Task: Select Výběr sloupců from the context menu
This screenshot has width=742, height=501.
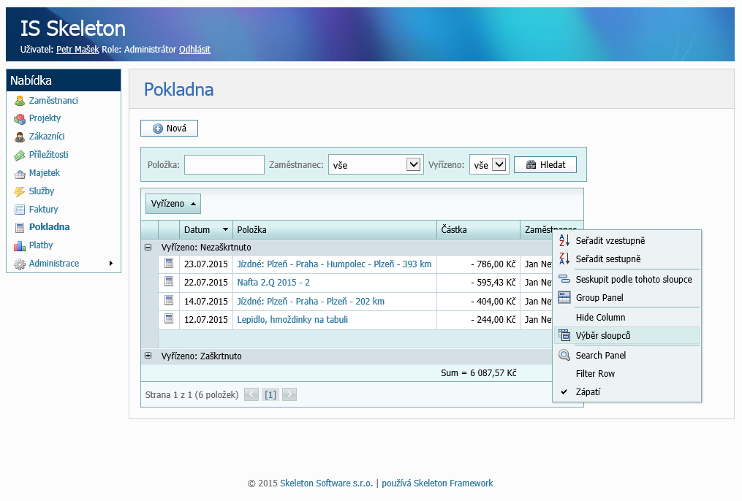Action: pyautogui.click(x=602, y=336)
